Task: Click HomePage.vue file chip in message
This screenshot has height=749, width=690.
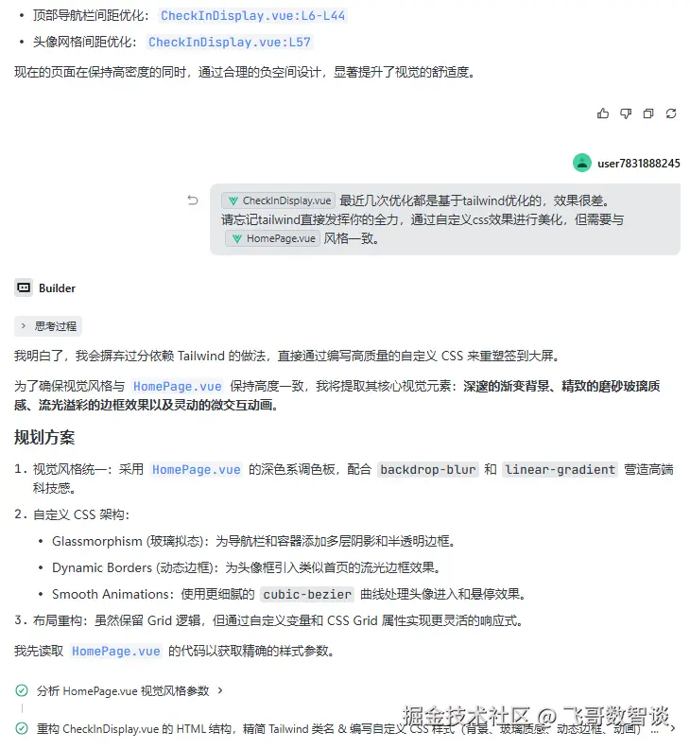Action: pyautogui.click(x=272, y=238)
